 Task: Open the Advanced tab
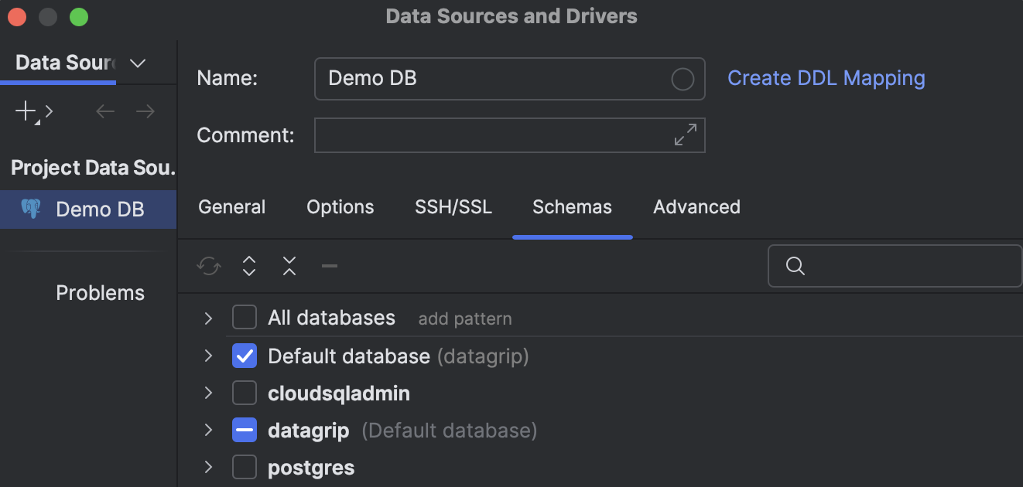coord(696,207)
